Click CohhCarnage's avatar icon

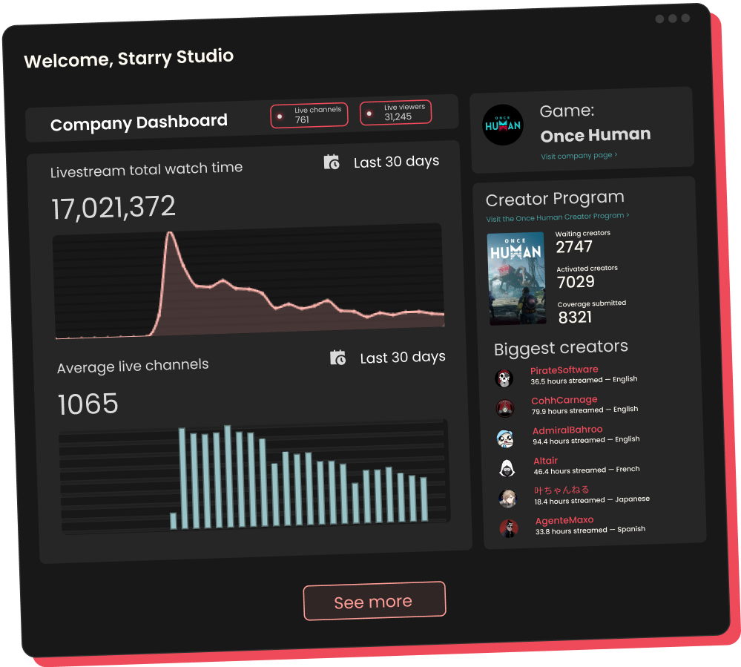(x=506, y=407)
